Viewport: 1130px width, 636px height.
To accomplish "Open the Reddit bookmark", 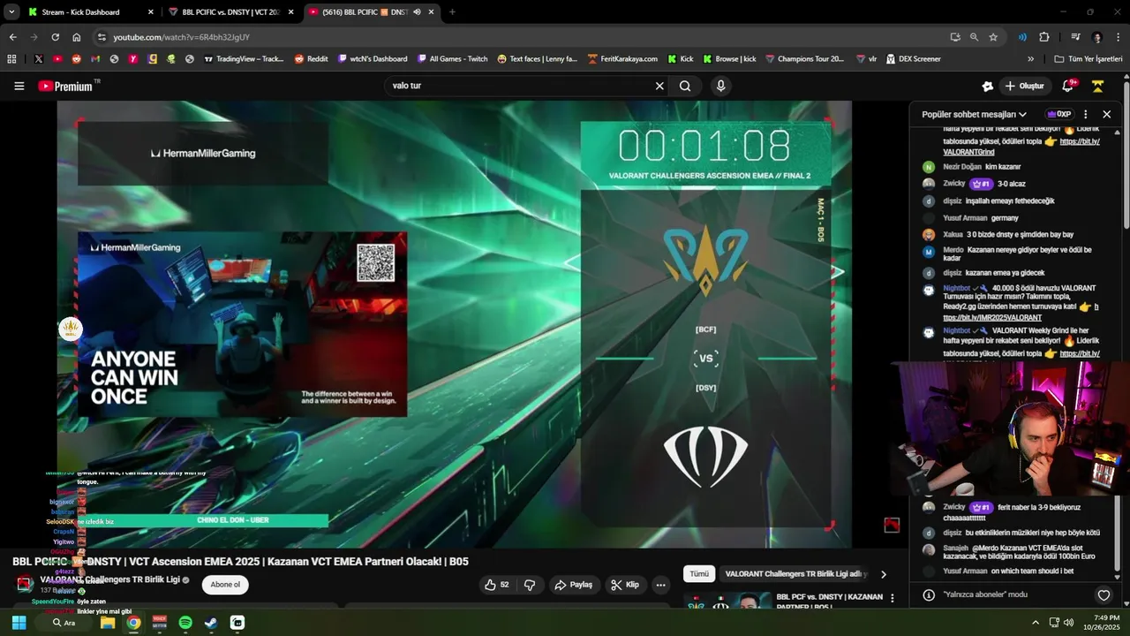I will [311, 59].
